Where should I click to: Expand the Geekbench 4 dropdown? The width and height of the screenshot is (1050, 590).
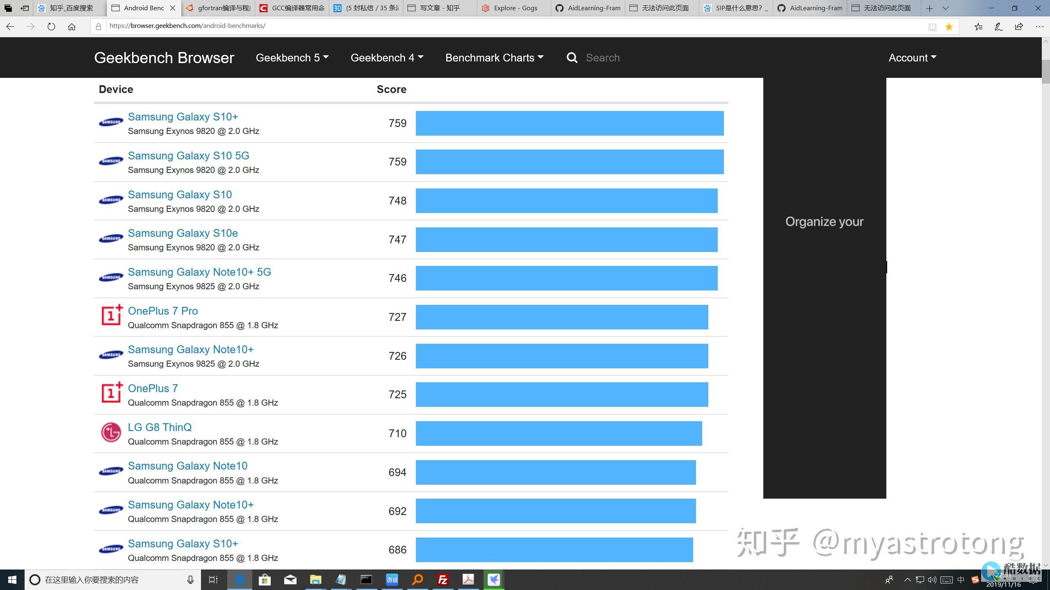tap(387, 58)
